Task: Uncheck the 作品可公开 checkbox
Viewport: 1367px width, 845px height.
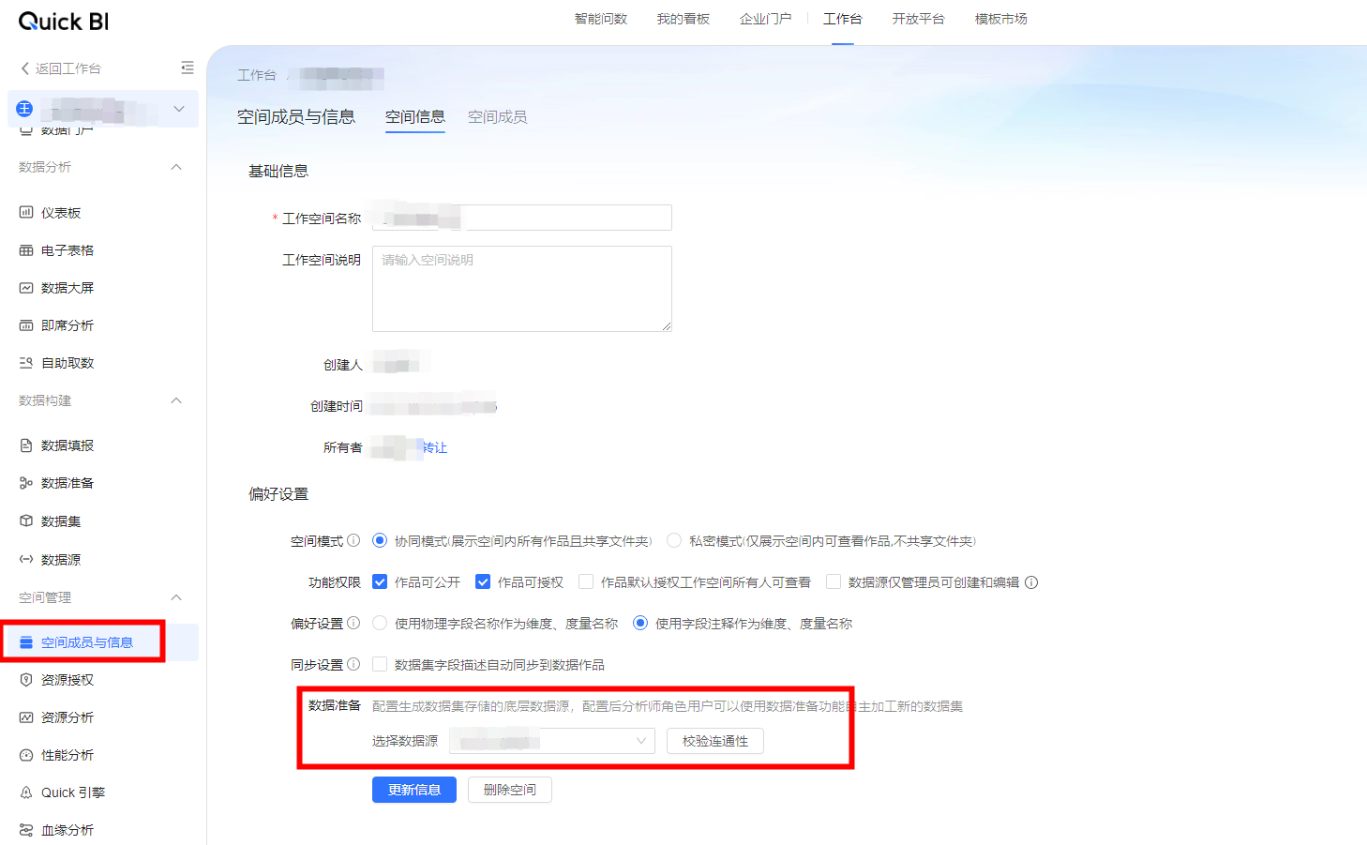Action: point(380,582)
